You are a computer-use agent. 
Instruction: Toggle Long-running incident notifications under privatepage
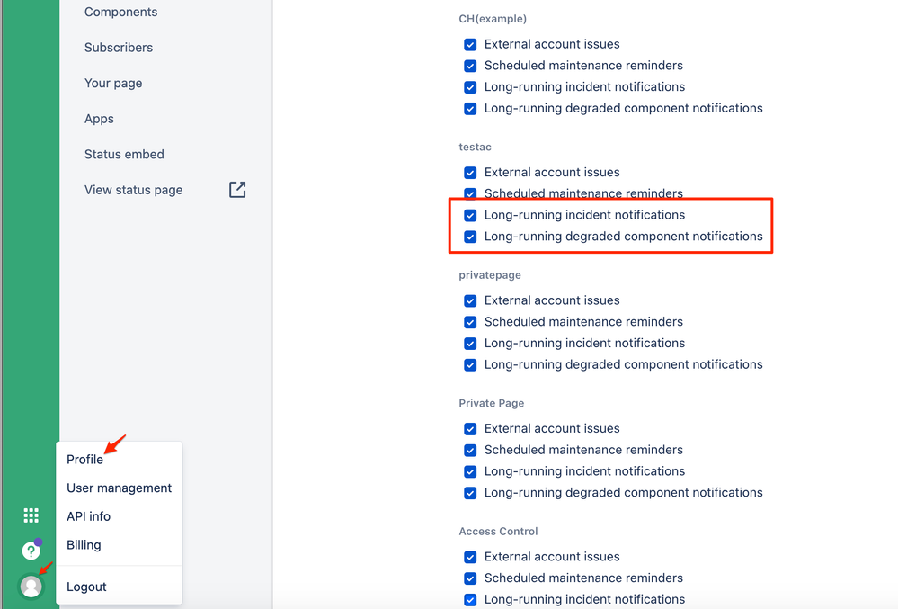point(469,343)
